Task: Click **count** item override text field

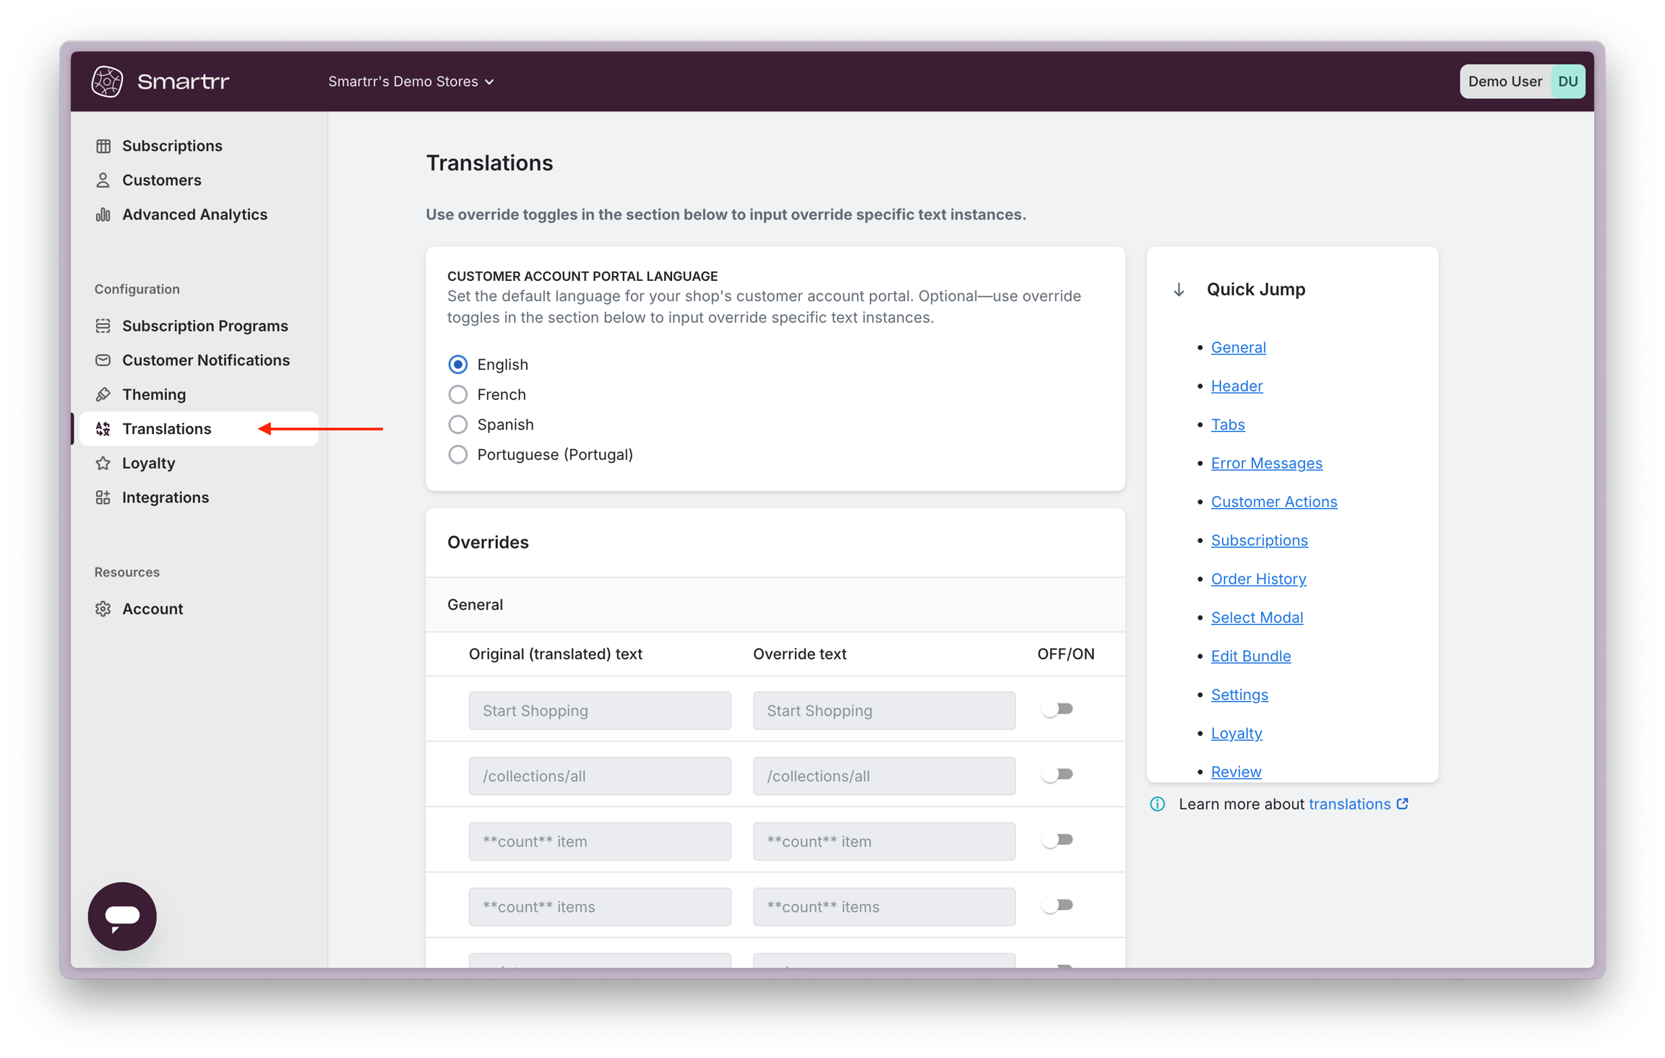Action: pos(884,841)
